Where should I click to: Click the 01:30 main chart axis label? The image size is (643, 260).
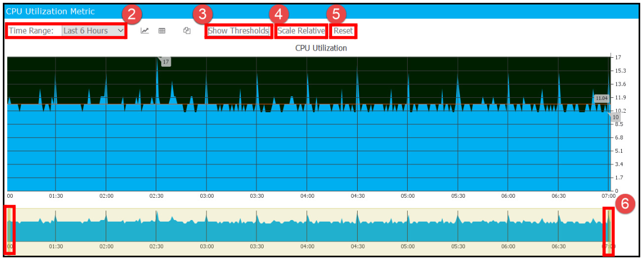pyautogui.click(x=56, y=196)
